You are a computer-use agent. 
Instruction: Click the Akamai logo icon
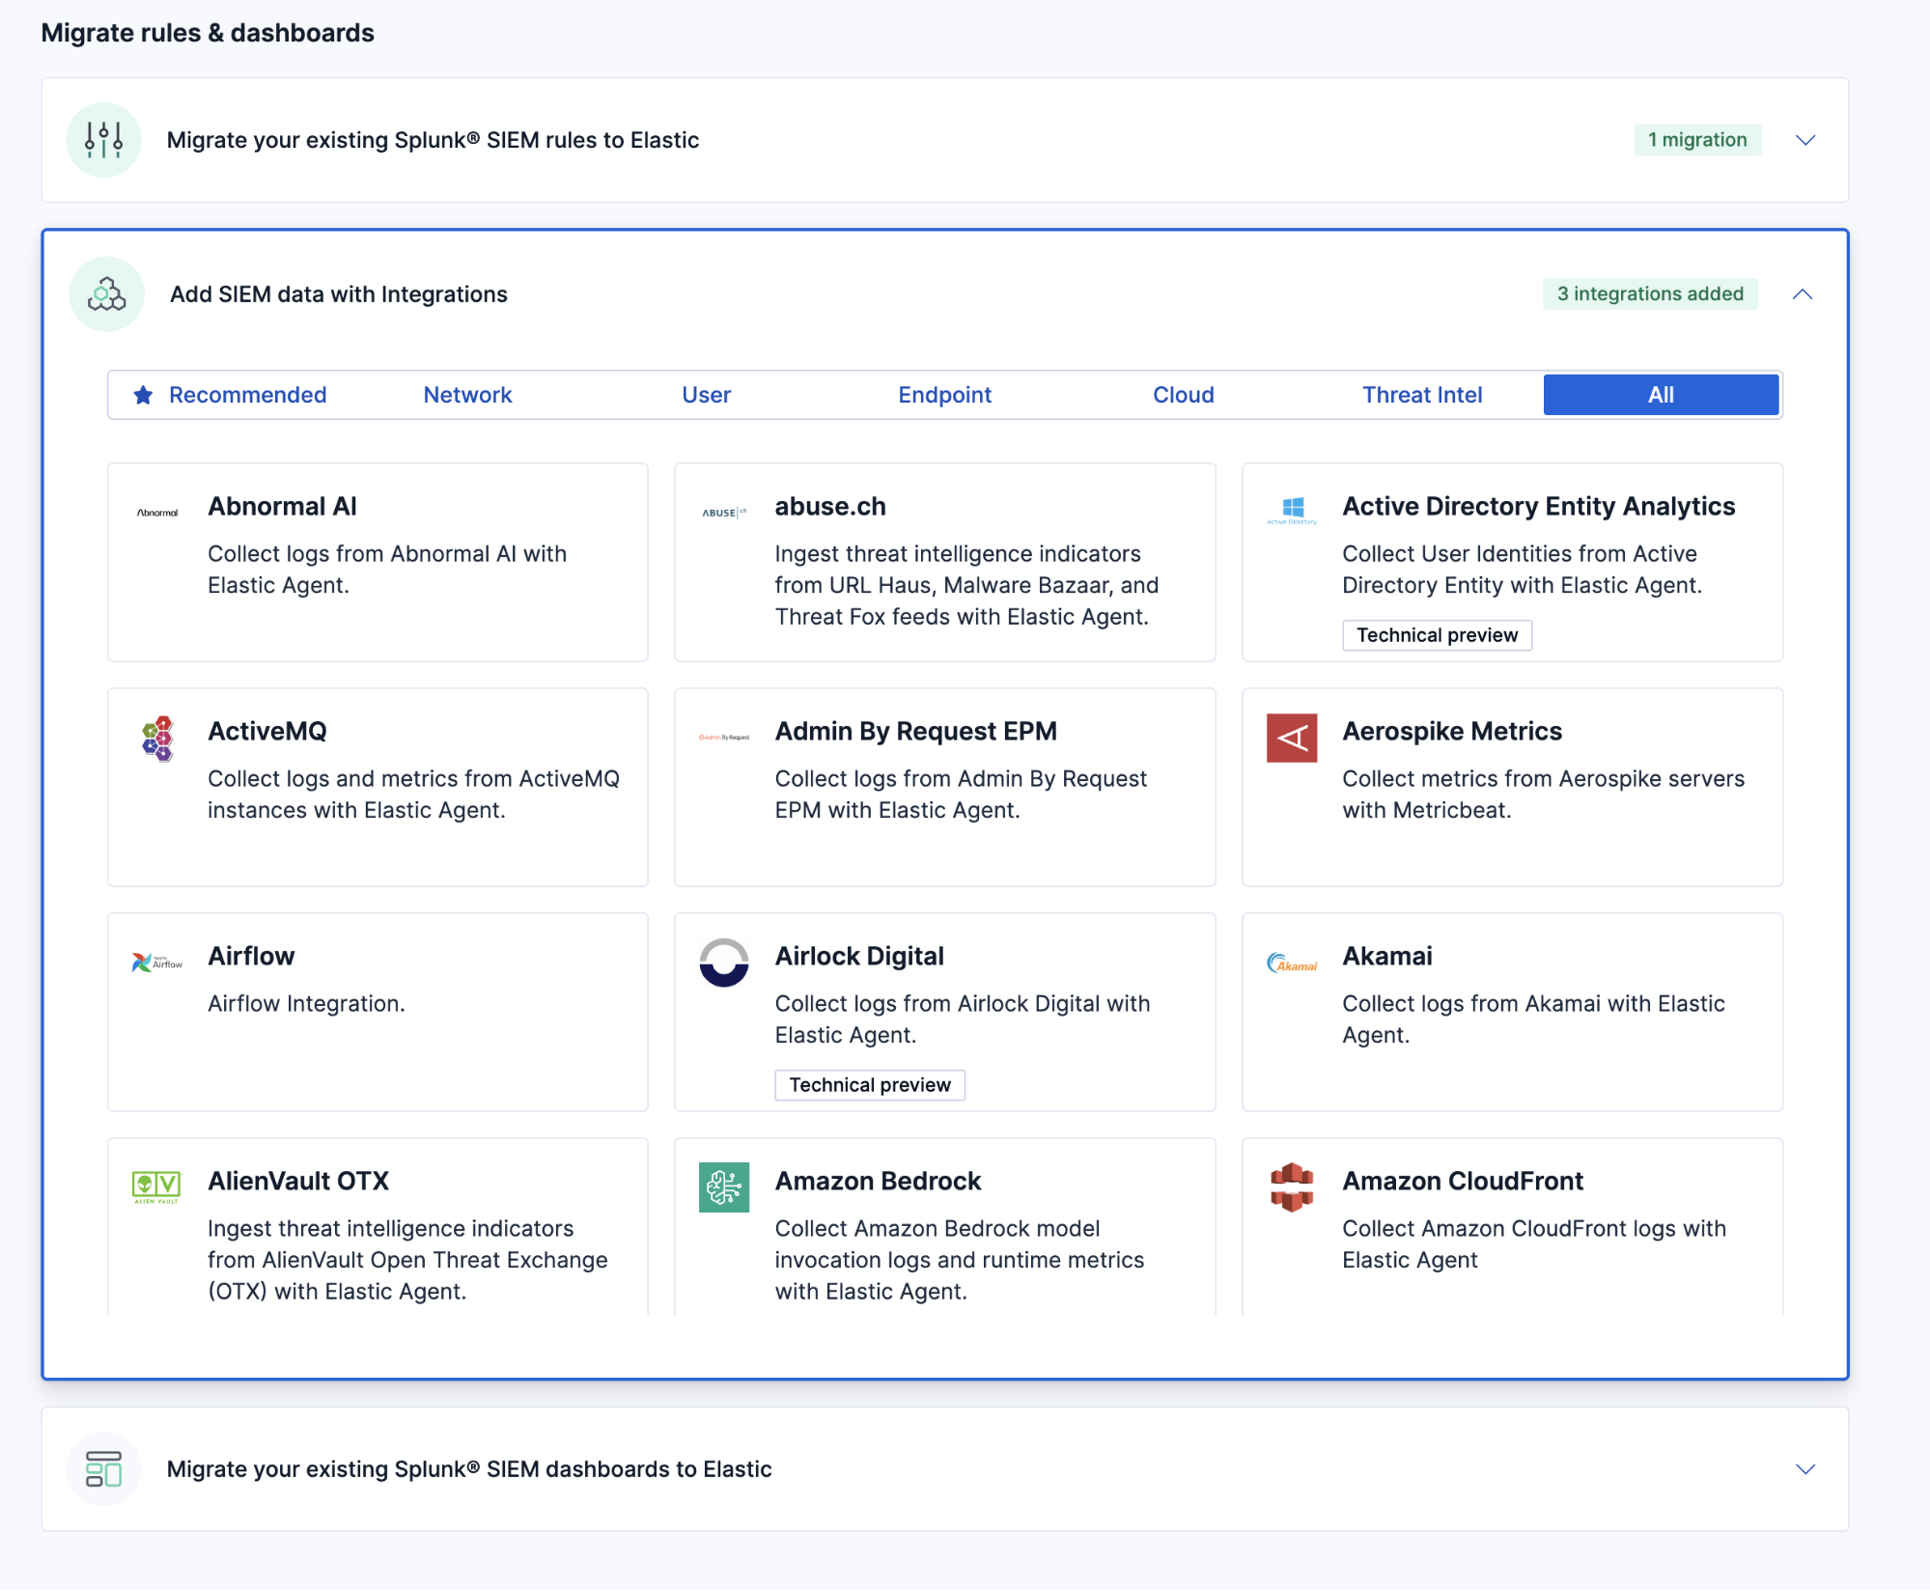1291,962
